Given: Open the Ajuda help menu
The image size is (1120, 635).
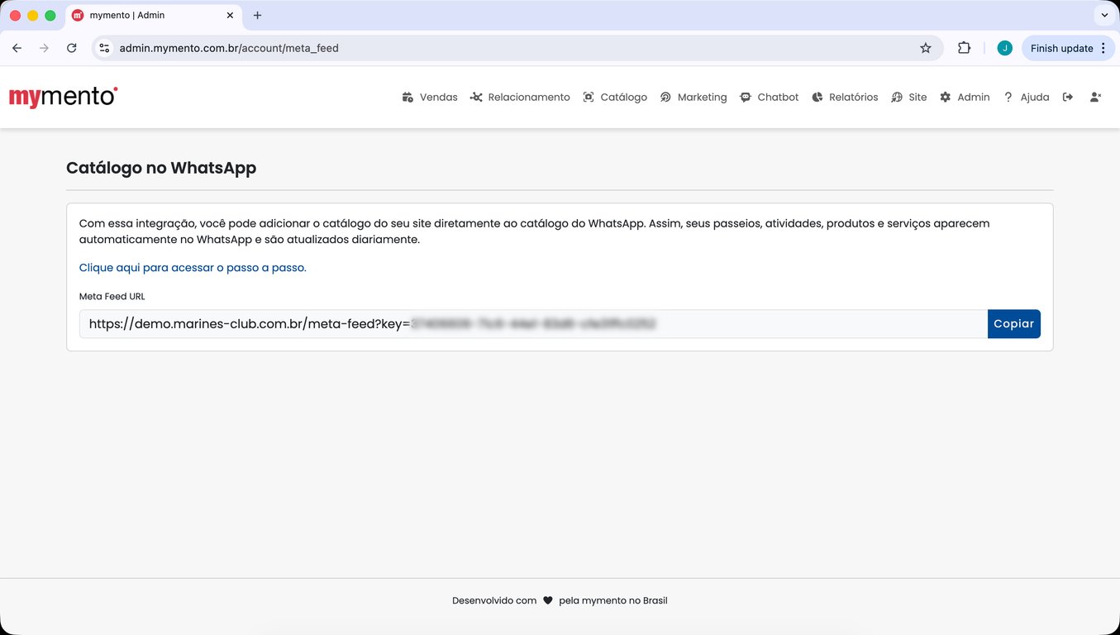Looking at the screenshot, I should click(x=1026, y=97).
